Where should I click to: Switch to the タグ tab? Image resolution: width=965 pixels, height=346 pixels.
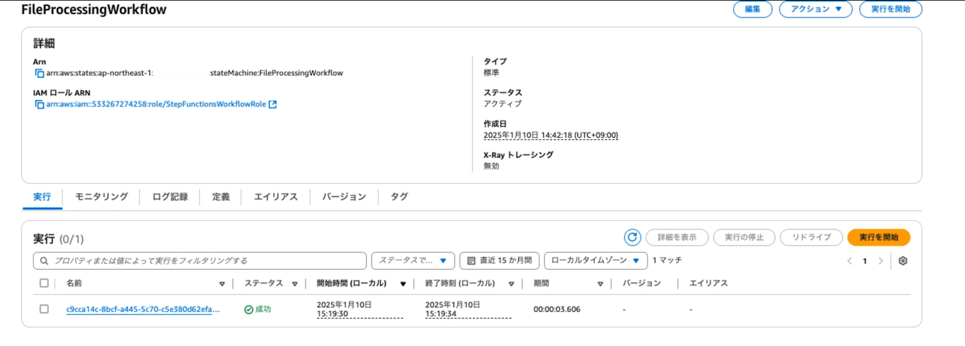(399, 197)
